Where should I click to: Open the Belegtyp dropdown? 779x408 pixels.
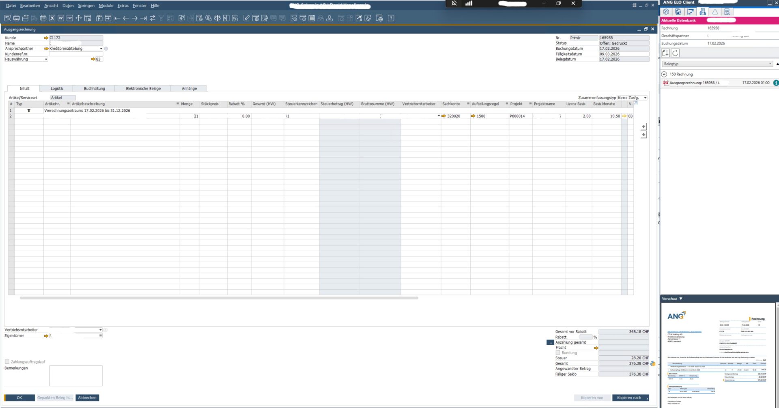tap(717, 64)
